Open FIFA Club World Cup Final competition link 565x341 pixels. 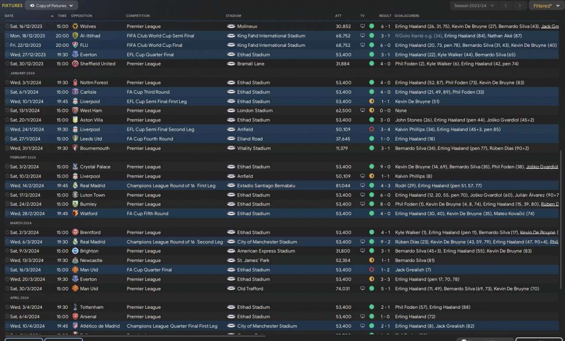154,45
